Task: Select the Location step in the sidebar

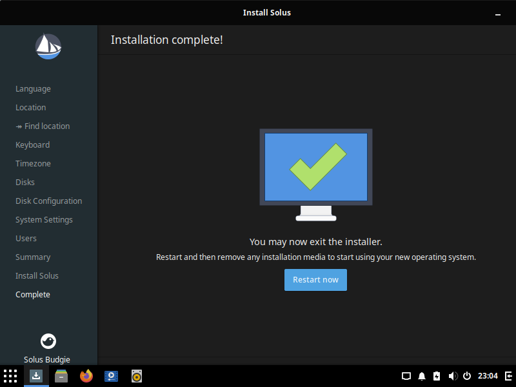Action: coord(30,107)
